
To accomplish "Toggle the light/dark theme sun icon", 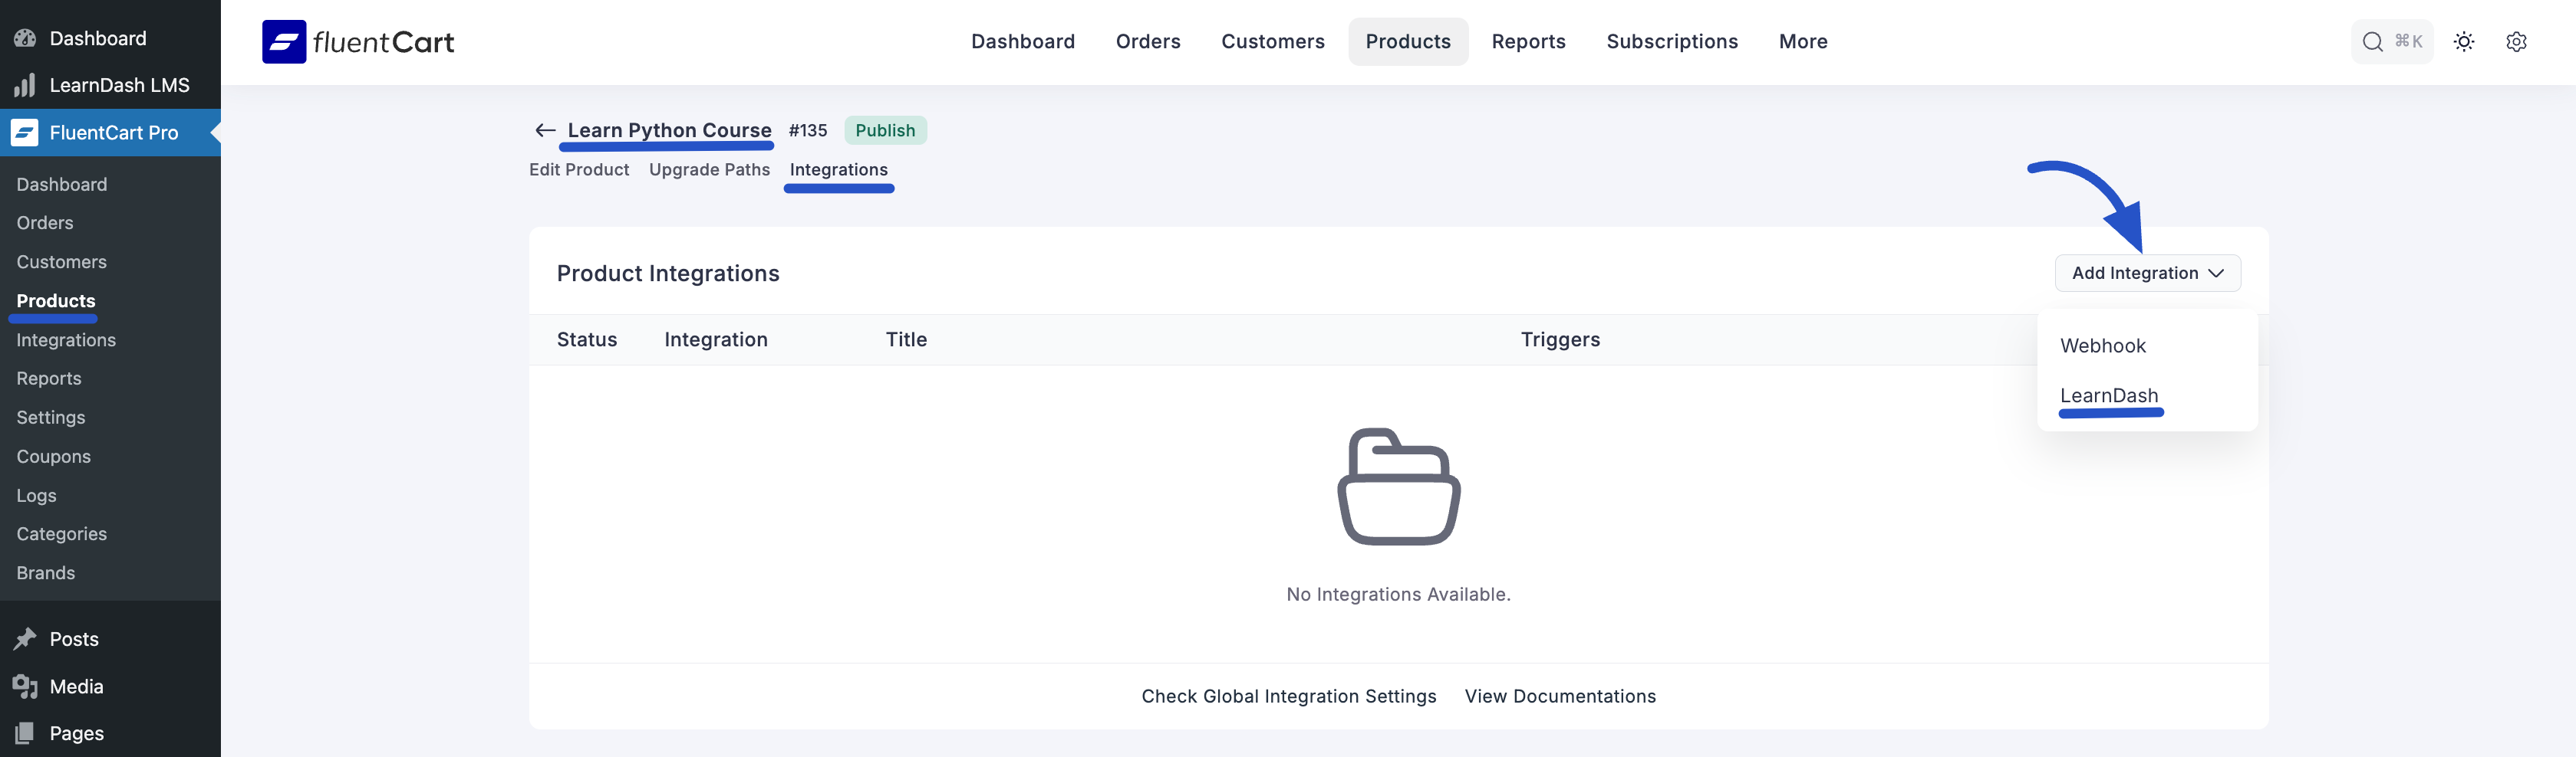I will click(2463, 42).
